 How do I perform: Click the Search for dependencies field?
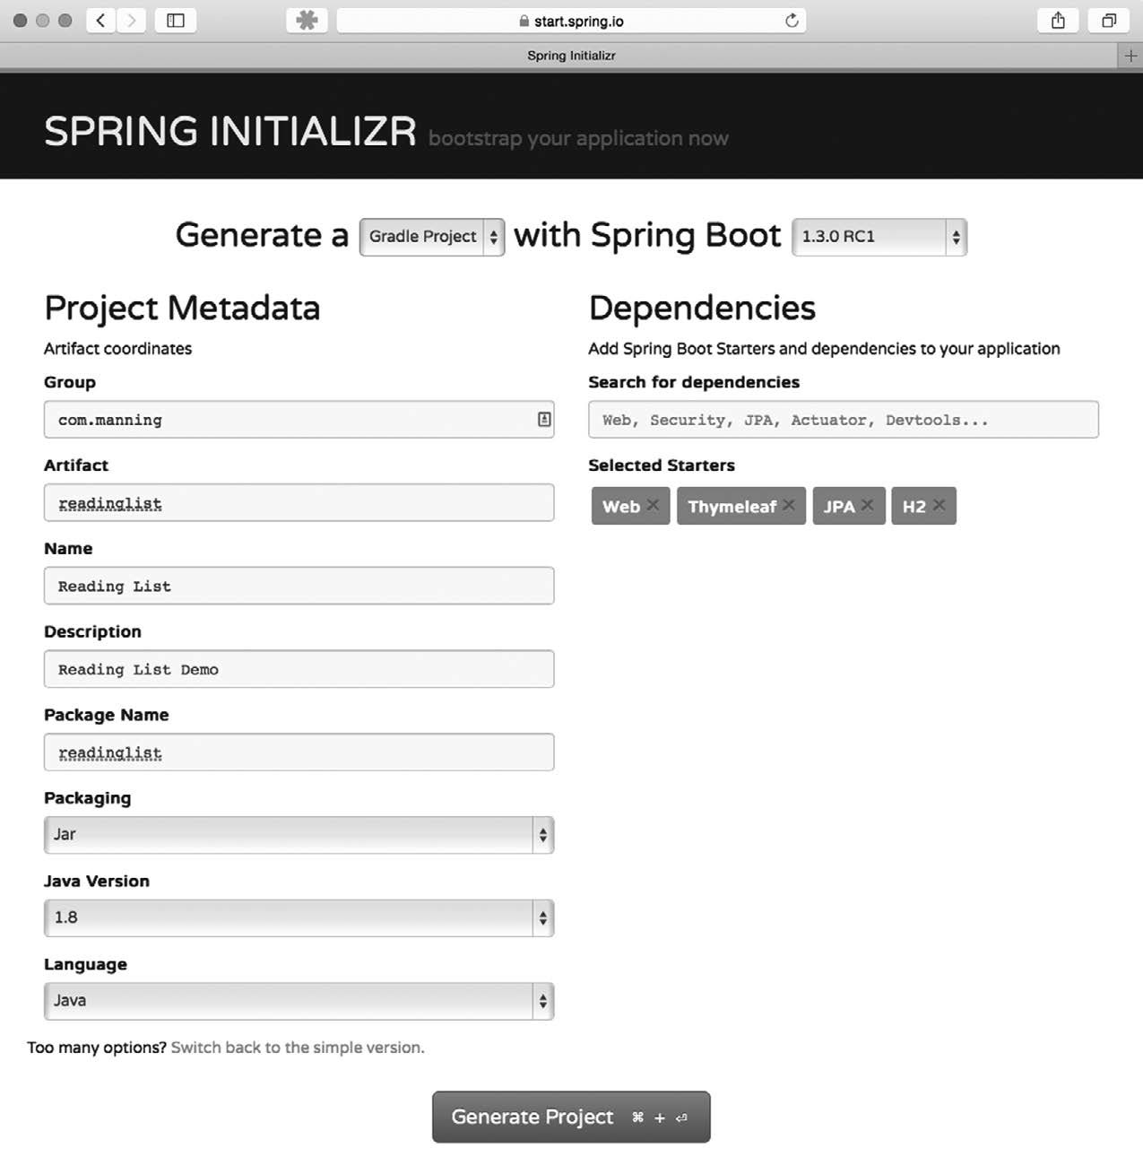click(843, 420)
